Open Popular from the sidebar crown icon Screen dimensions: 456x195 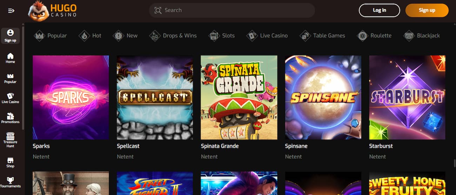(10, 76)
